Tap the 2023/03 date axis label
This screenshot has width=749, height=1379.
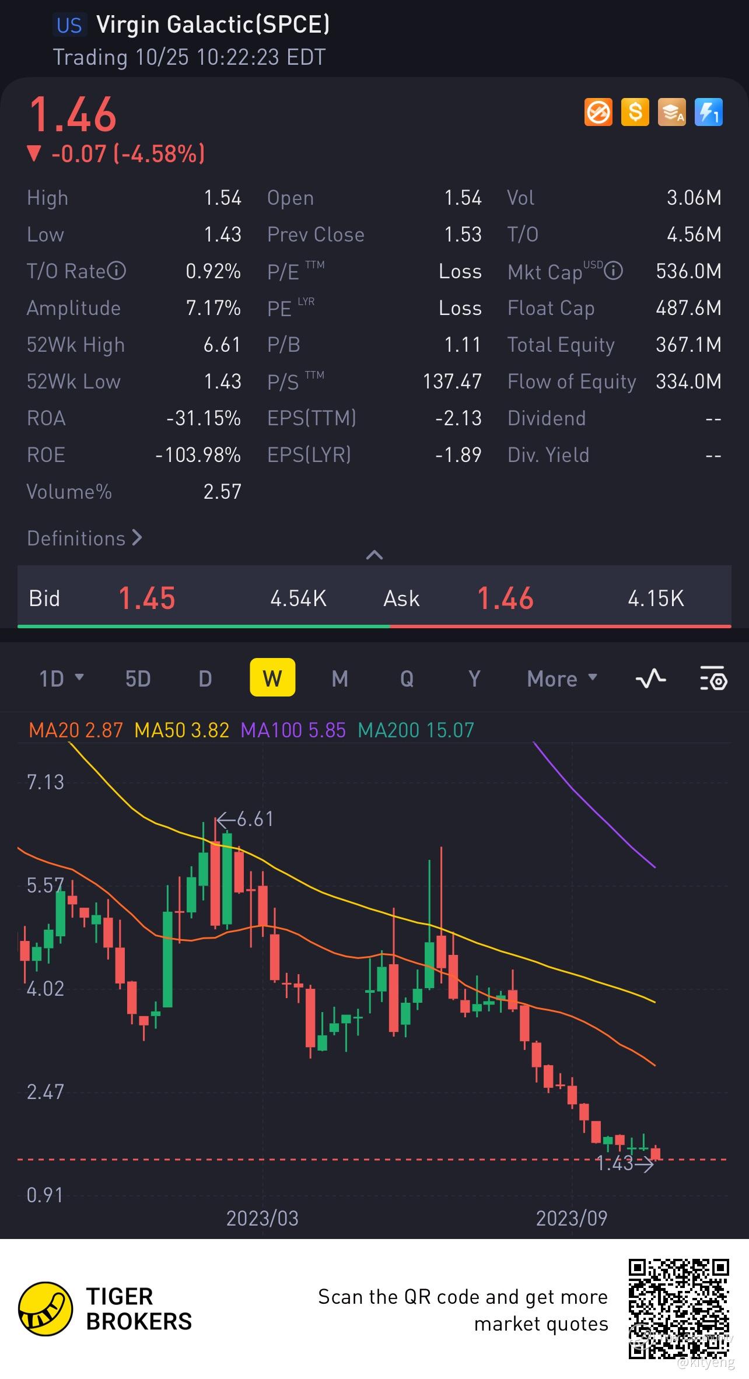262,1218
